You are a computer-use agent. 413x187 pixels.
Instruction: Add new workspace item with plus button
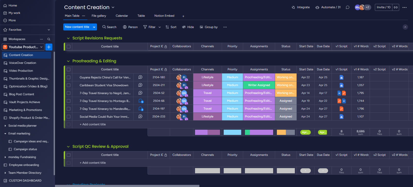coord(49,47)
